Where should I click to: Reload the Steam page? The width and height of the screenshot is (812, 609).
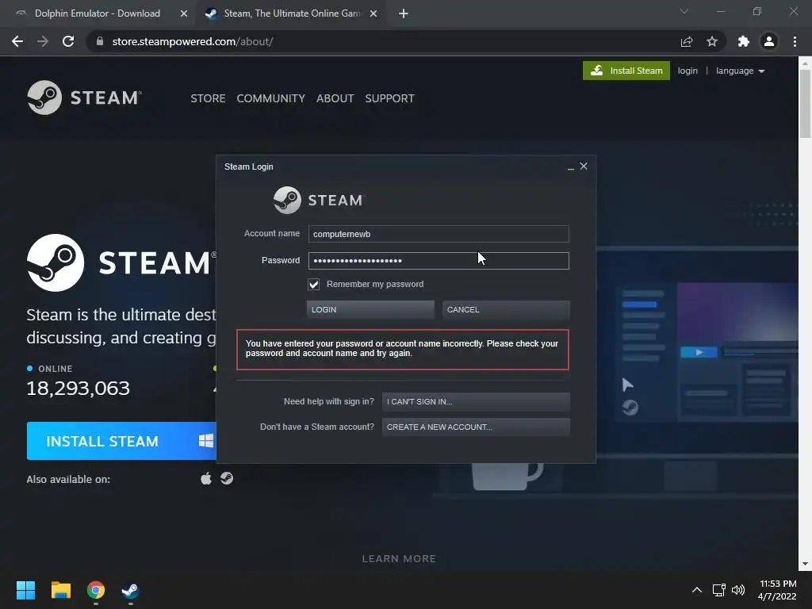click(68, 41)
